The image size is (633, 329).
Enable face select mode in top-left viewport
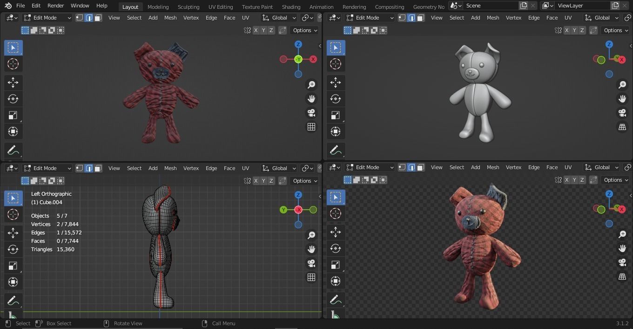pyautogui.click(x=98, y=18)
